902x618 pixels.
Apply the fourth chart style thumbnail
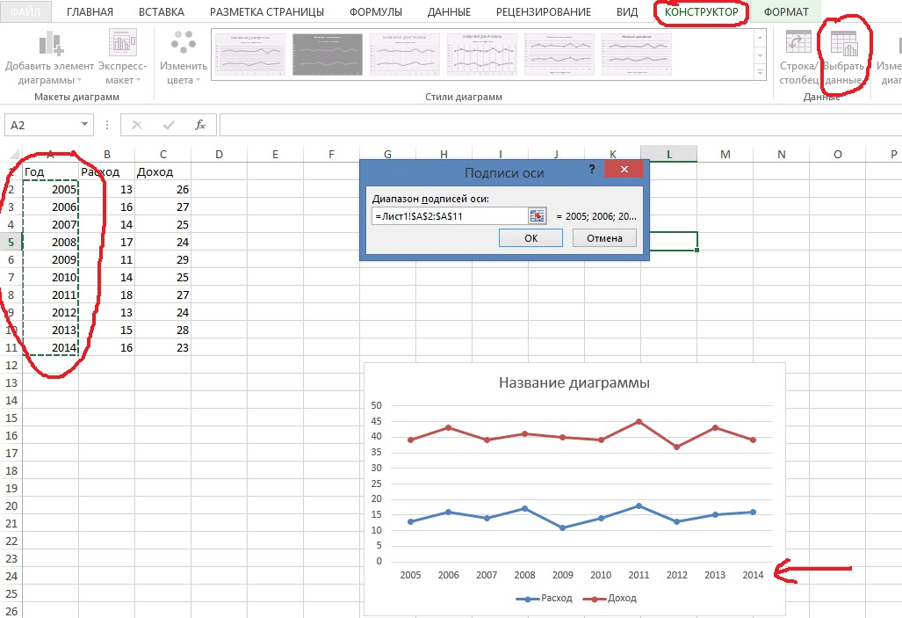tap(481, 55)
